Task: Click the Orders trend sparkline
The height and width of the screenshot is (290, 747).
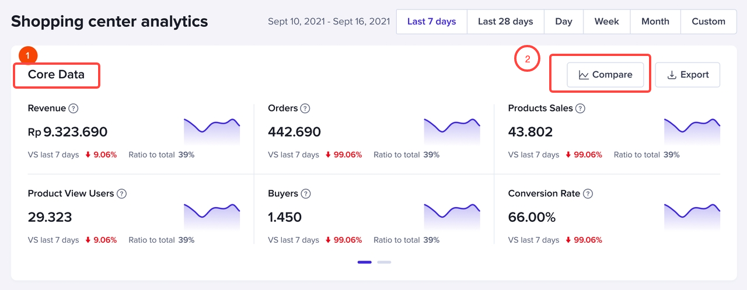Action: (x=452, y=131)
